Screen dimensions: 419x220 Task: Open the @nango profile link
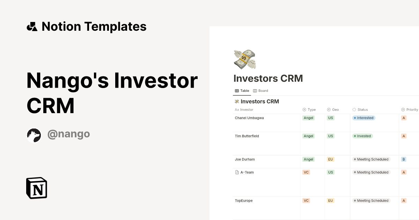[68, 134]
